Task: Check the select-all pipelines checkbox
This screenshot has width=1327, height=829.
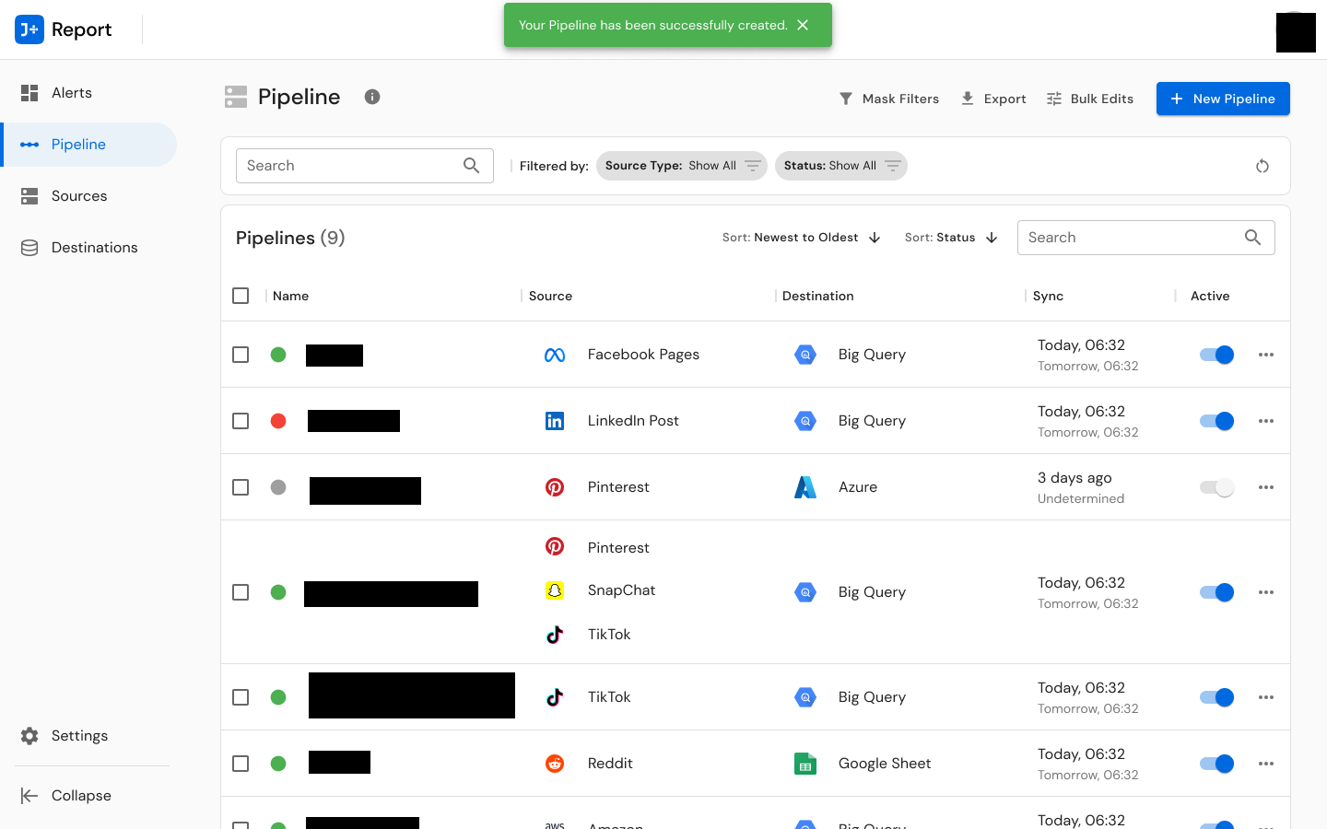Action: 241,296
